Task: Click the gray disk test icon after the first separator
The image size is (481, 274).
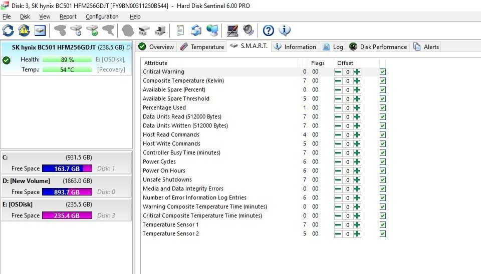Action: (60, 30)
